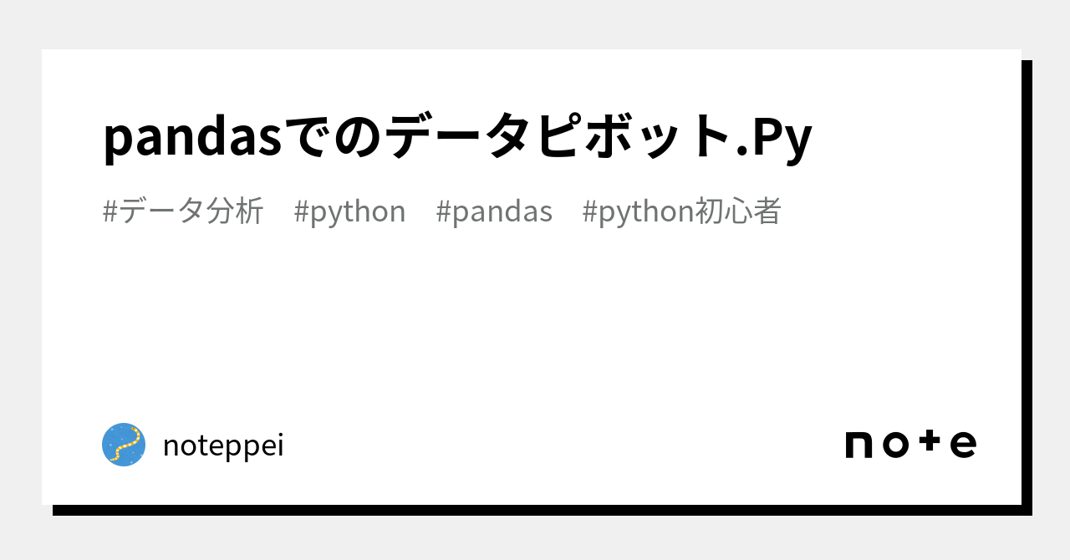
Task: Click the black shadow on card's right edge
Action: coord(1027,284)
